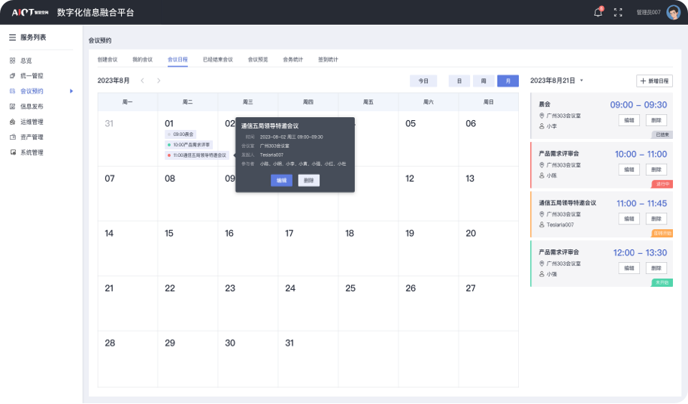The height and width of the screenshot is (404, 688).
Task: Click the 2023年8月 month label
Action: point(114,80)
